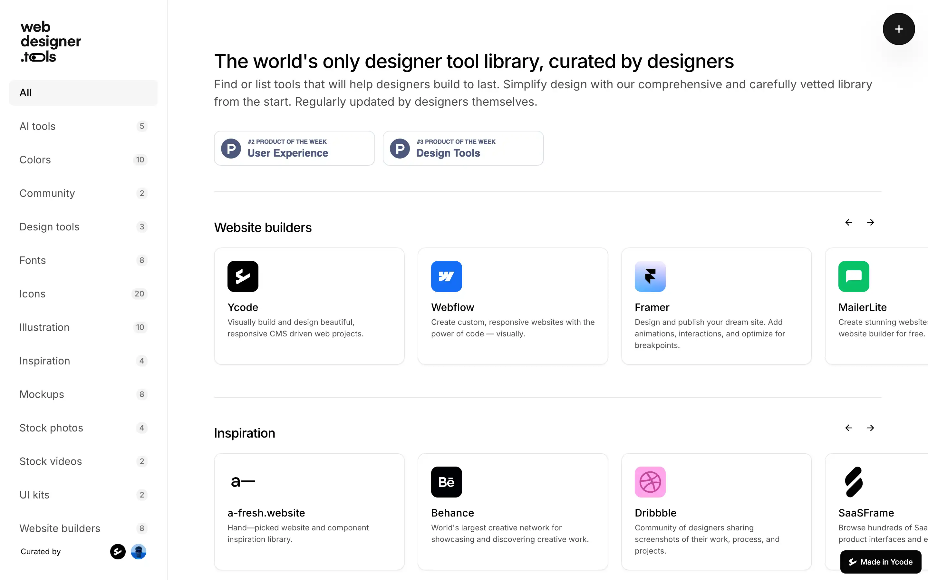
Task: Click User Experience Product Hunt badge
Action: (x=294, y=149)
